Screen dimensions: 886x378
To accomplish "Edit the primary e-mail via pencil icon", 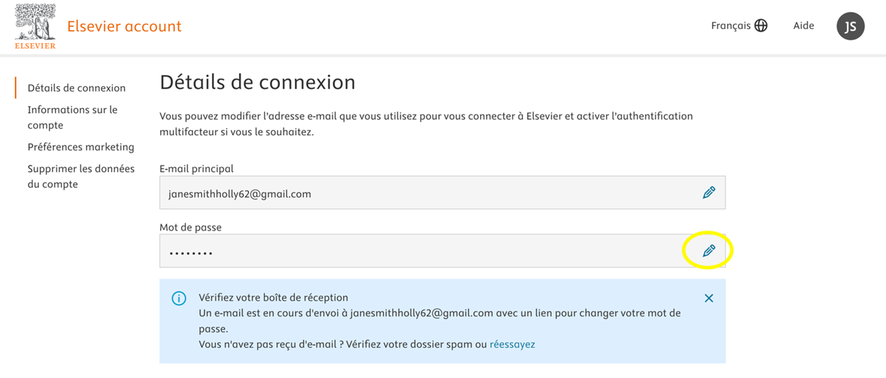I will 709,192.
